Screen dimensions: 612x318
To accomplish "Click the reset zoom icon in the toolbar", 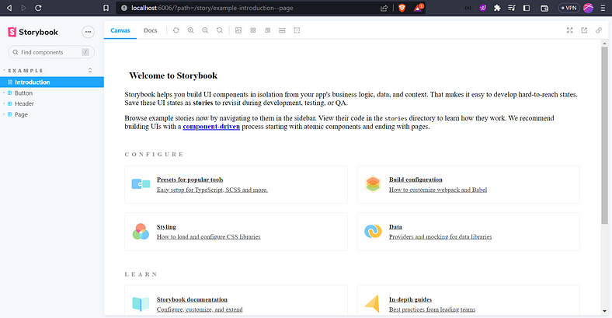I will [220, 30].
